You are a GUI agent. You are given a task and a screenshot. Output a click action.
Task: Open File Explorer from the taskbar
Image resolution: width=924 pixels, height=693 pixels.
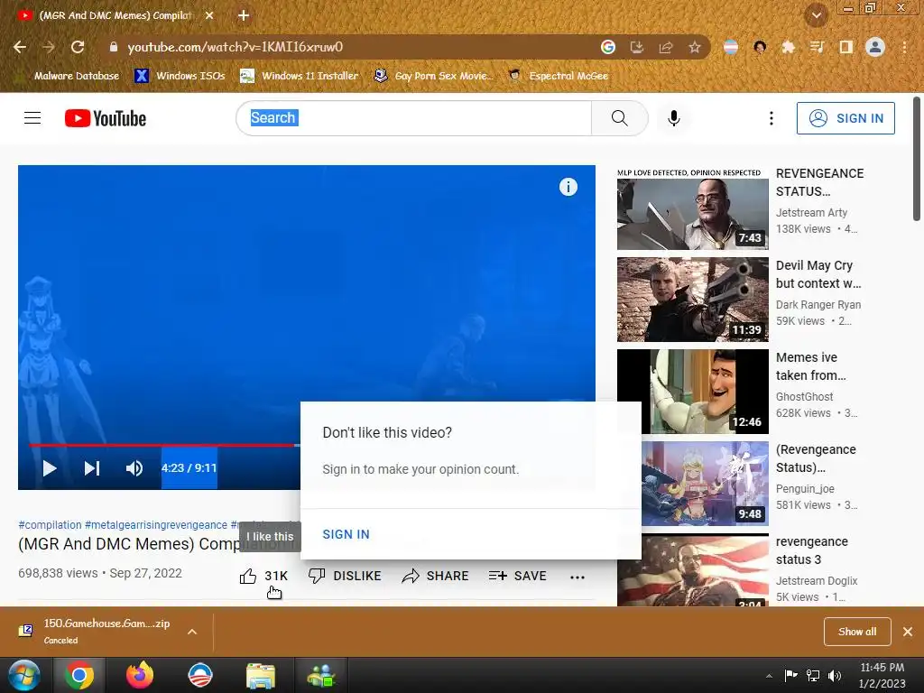coord(261,675)
